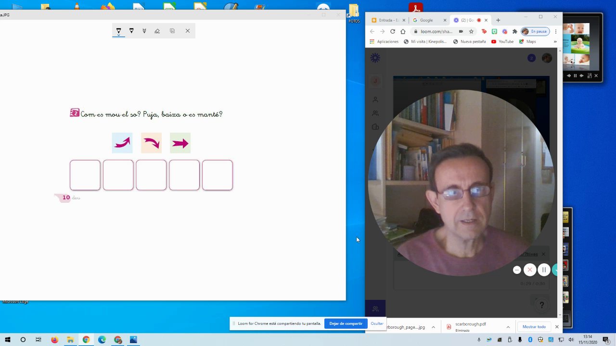616x346 pixels.
Task: Go back in Chrome
Action: click(372, 31)
